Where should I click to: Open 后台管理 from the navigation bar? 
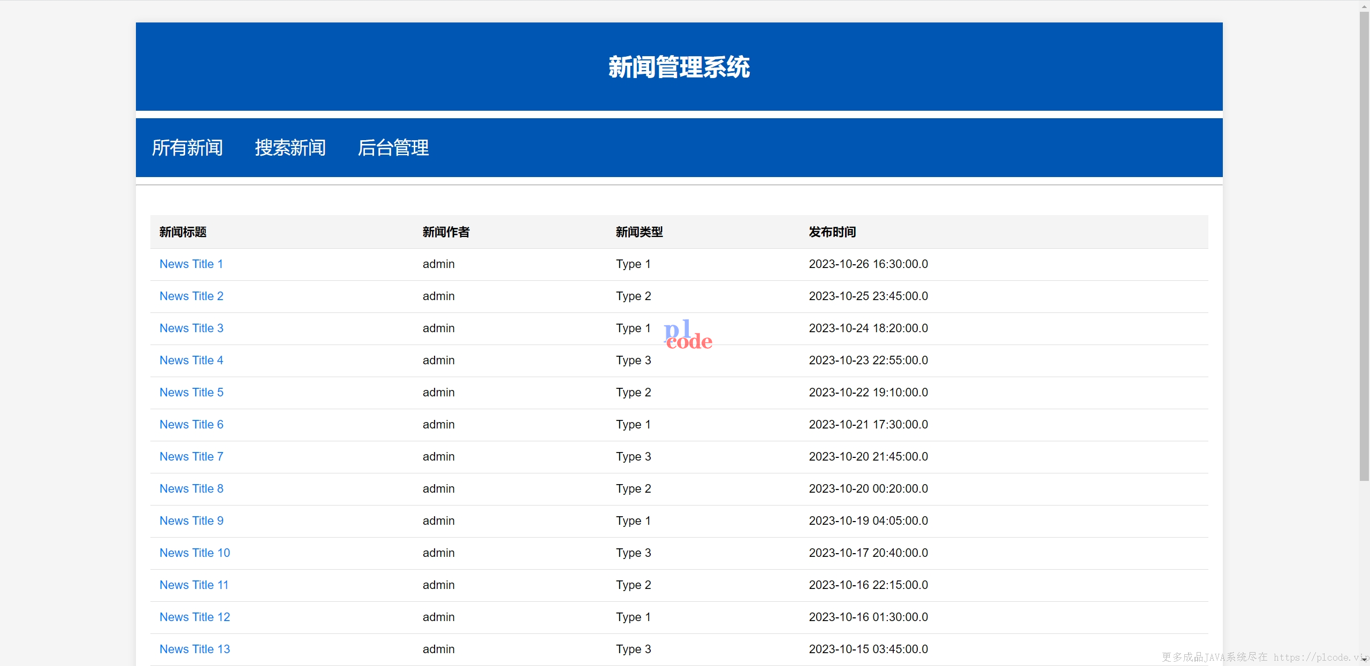pyautogui.click(x=393, y=148)
